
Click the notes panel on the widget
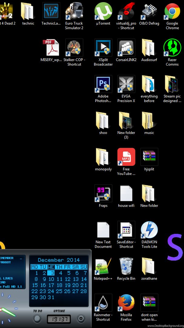(13, 272)
